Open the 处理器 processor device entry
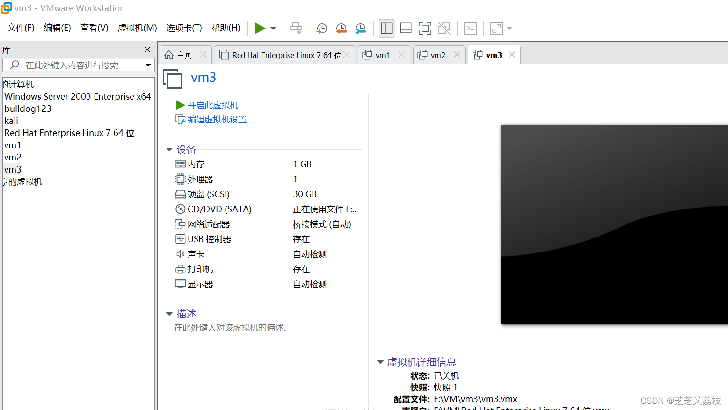This screenshot has width=728, height=410. 194,179
